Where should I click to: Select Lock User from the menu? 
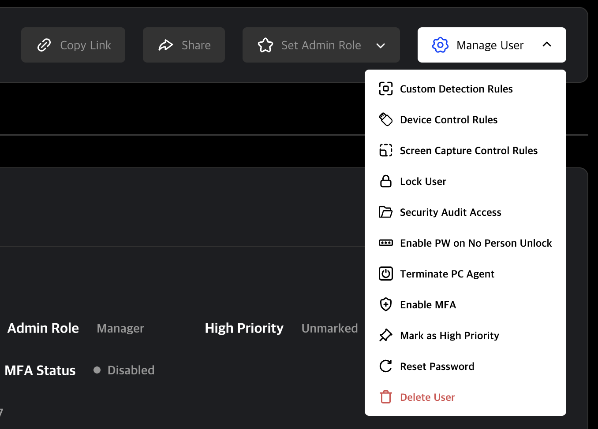coord(422,181)
